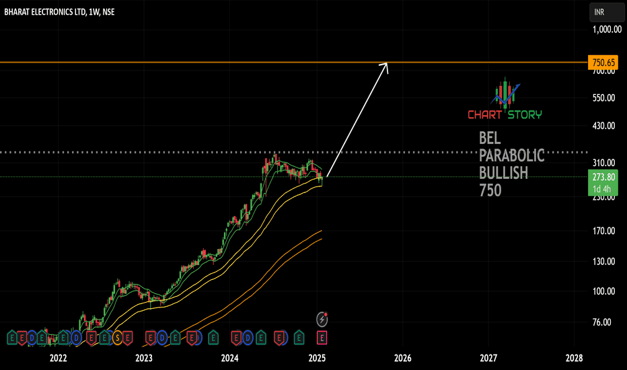Open the INR currency selector

click(x=606, y=12)
